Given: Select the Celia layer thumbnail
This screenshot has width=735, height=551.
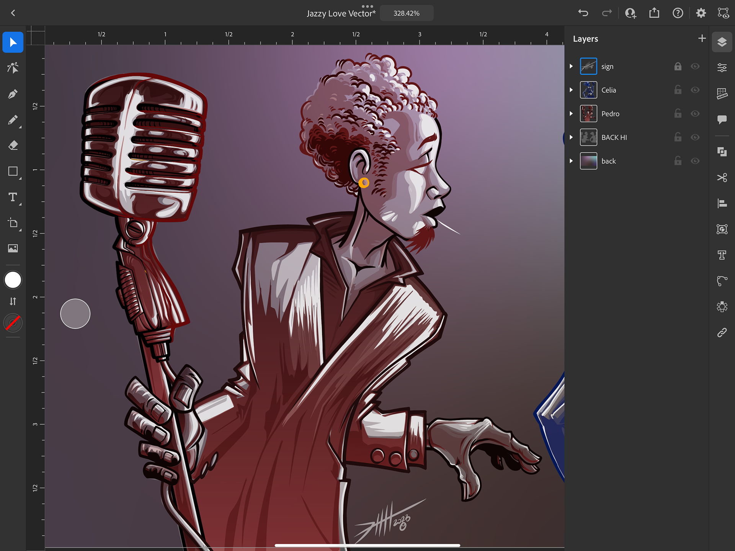Looking at the screenshot, I should coord(588,90).
